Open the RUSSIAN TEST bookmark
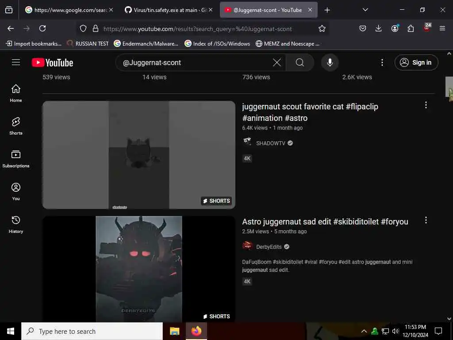Image resolution: width=453 pixels, height=340 pixels. click(88, 44)
